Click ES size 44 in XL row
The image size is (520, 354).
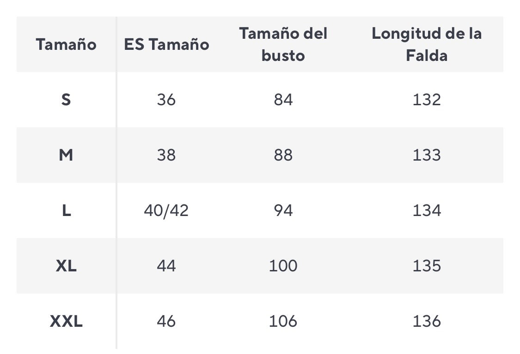pos(166,266)
